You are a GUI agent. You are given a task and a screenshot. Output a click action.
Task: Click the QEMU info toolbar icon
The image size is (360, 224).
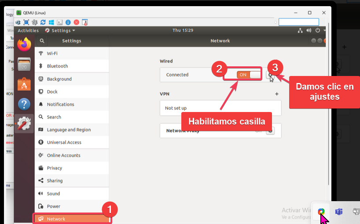pyautogui.click(x=68, y=22)
